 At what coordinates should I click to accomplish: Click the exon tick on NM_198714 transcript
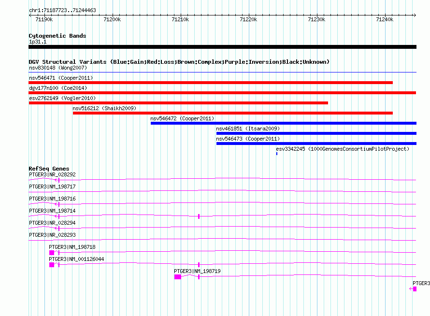[199, 216]
